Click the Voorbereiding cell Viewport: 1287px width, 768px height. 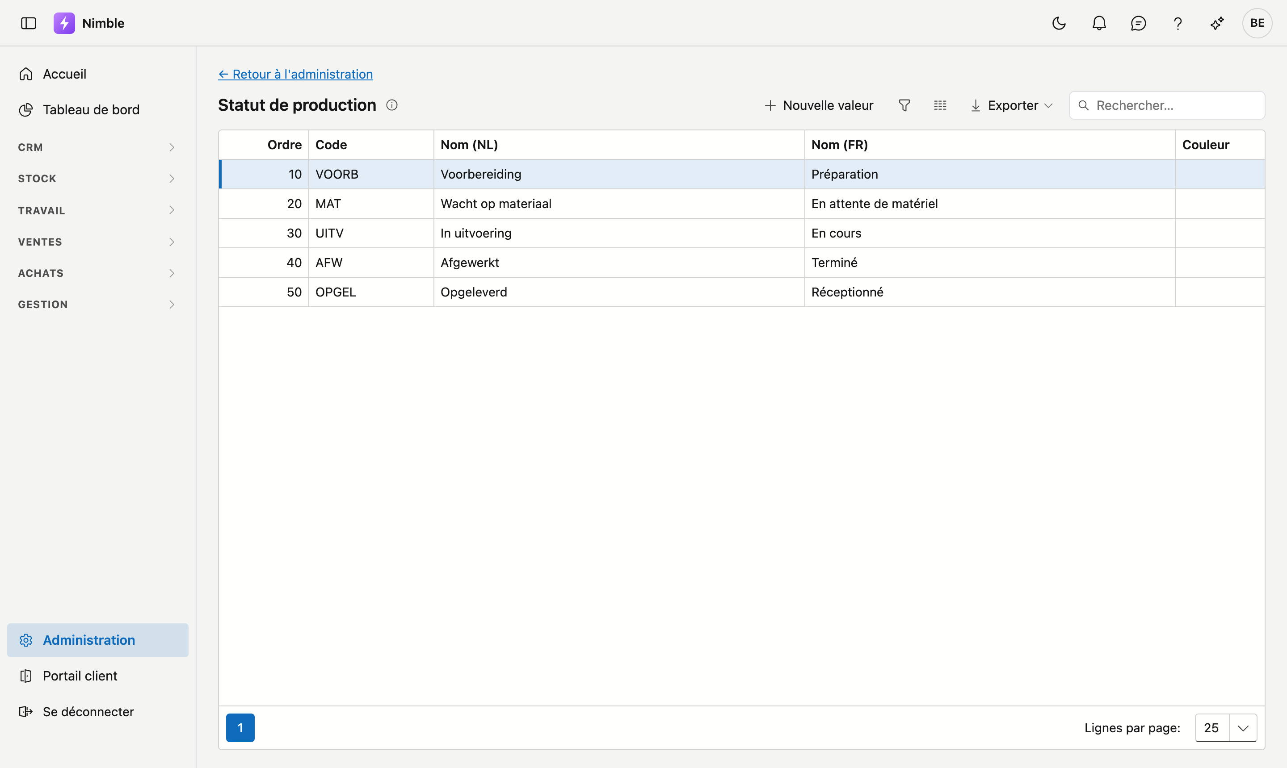coord(619,175)
